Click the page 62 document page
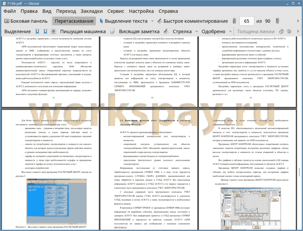The width and height of the screenshot is (303, 231). click(x=149, y=71)
